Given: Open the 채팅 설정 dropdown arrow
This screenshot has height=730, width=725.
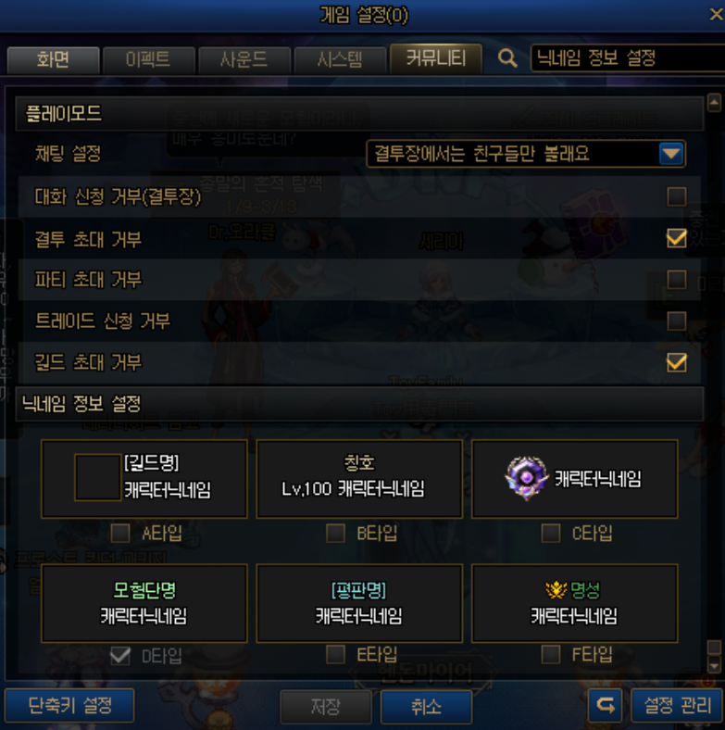Looking at the screenshot, I should (671, 154).
